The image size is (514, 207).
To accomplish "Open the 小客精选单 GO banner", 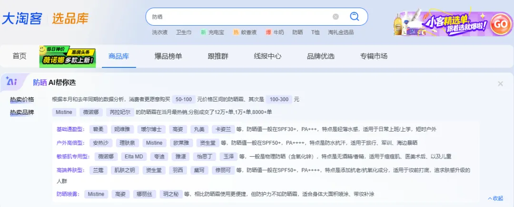I will click(453, 24).
